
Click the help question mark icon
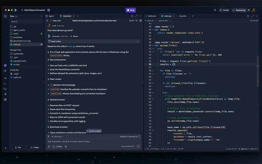5,148
